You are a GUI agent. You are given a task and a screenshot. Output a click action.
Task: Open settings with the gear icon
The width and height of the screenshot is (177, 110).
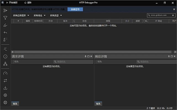5,95
